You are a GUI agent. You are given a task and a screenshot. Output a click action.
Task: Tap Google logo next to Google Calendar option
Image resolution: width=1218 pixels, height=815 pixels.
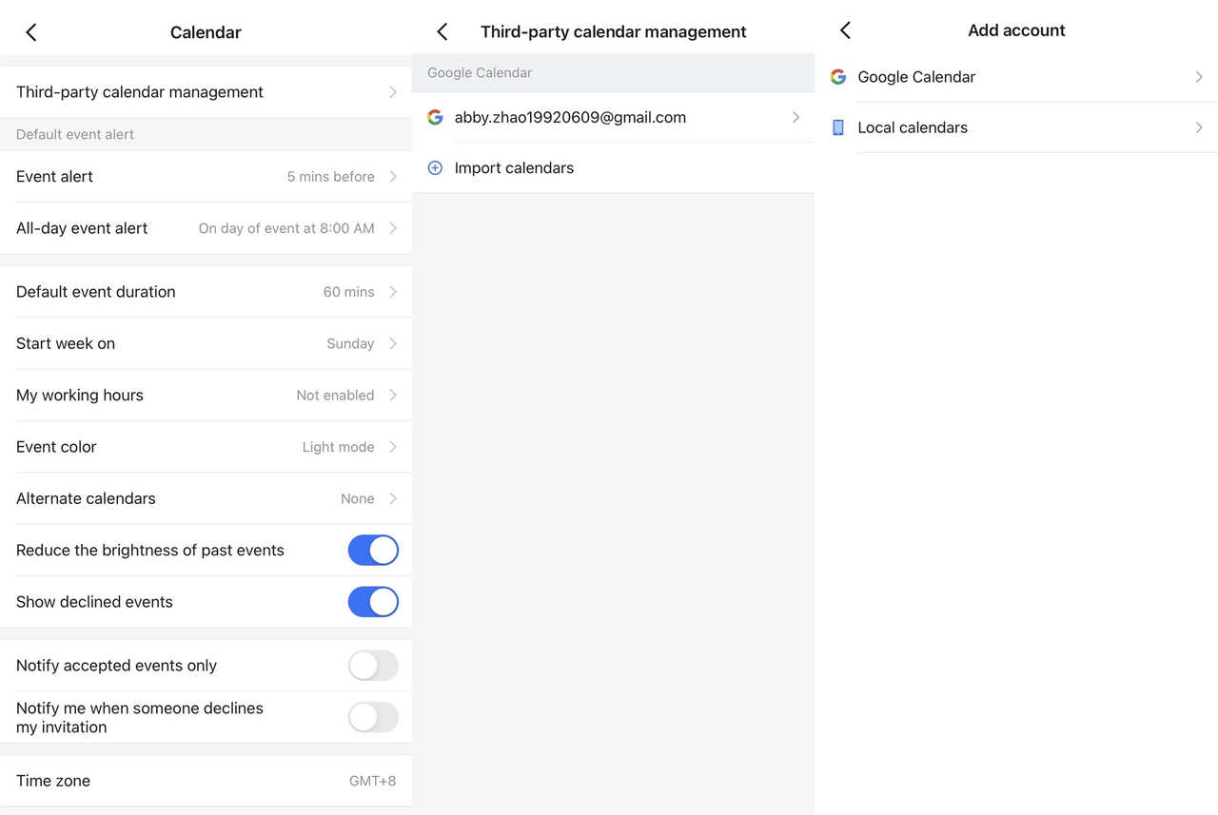click(x=838, y=77)
